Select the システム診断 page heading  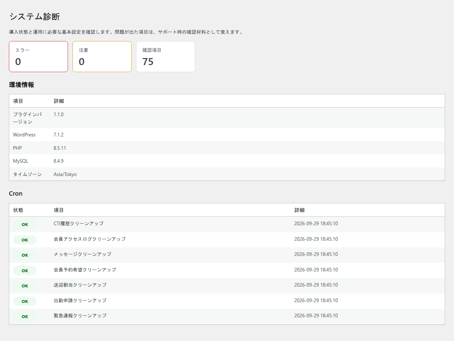pos(34,17)
